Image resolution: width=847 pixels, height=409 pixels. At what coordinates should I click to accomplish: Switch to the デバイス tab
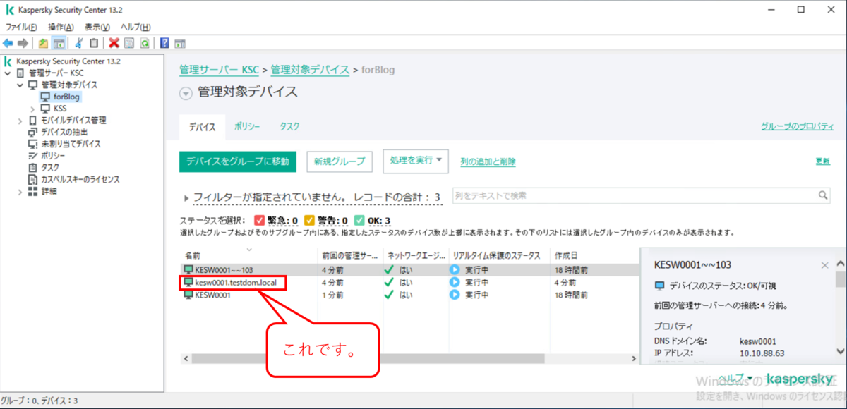pyautogui.click(x=202, y=127)
